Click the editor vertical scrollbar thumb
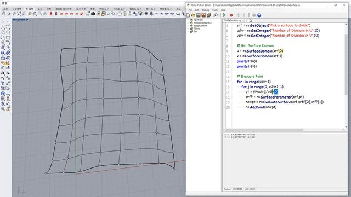The image size is (351, 197). click(x=346, y=65)
